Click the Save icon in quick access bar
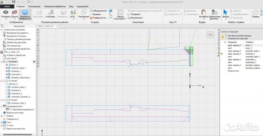 click(x=14, y=2)
